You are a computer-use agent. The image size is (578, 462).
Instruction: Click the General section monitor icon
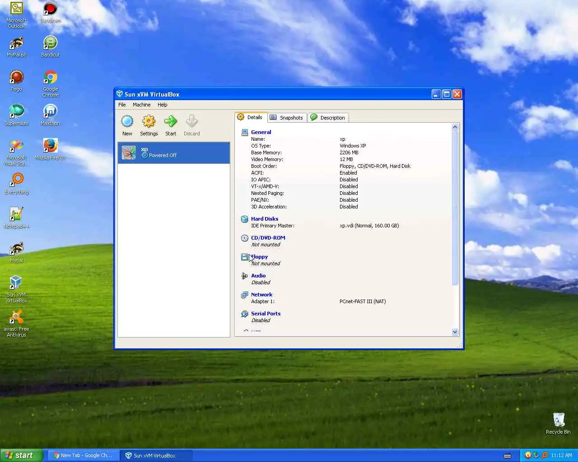tap(245, 132)
